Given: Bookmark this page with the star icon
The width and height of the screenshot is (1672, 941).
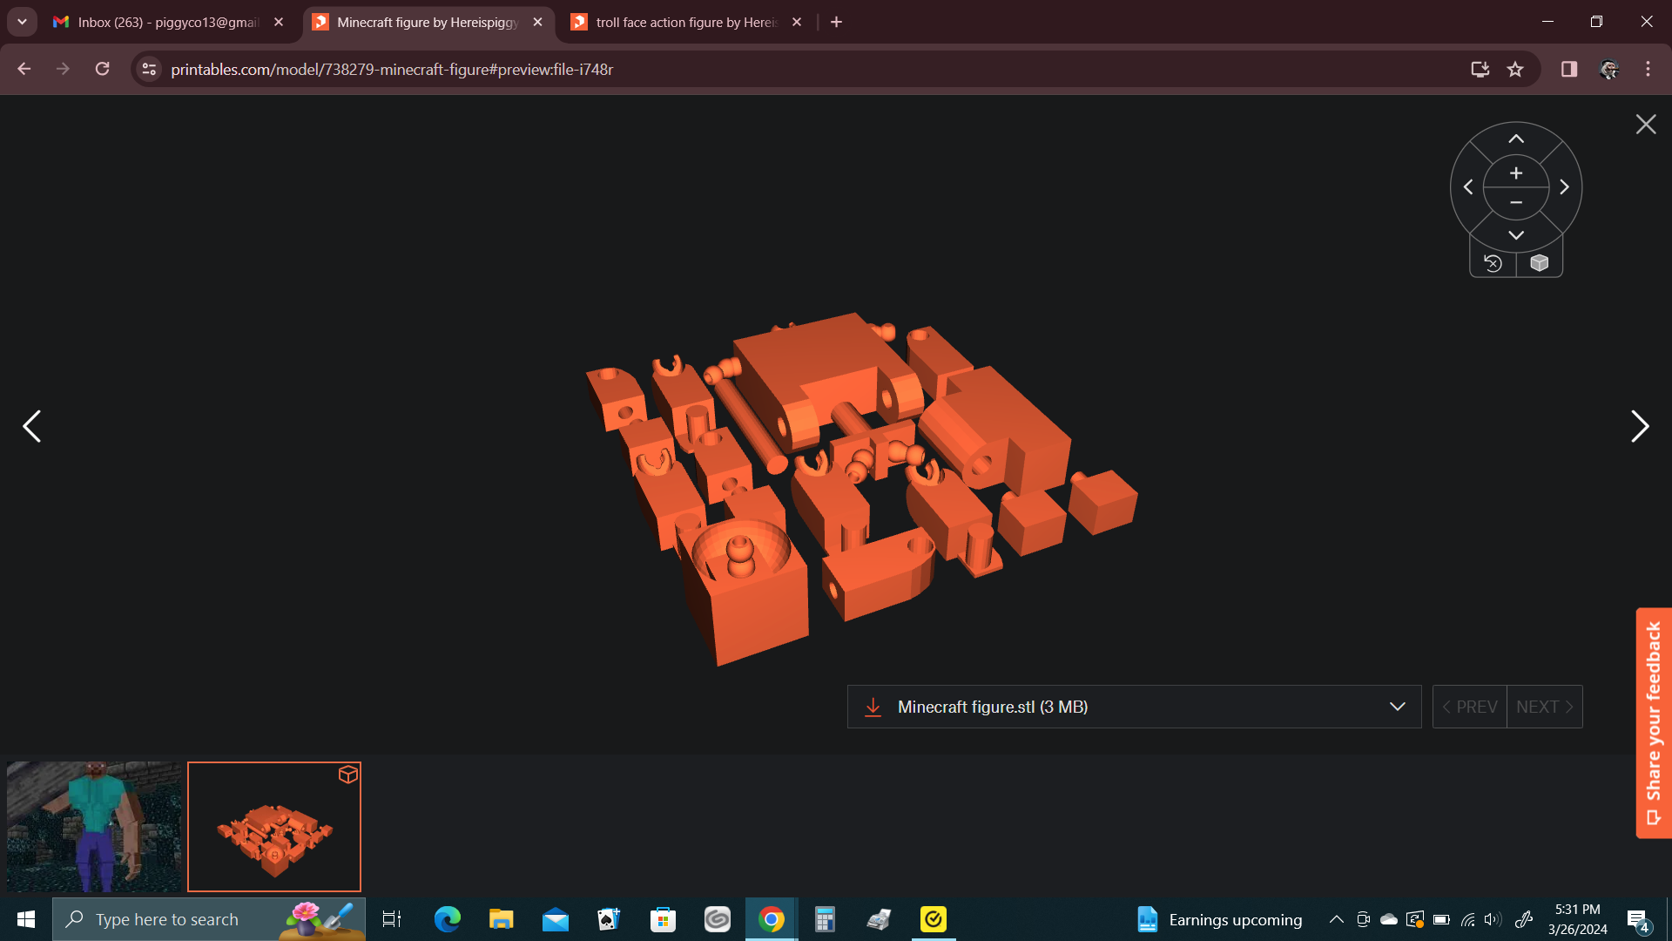Looking at the screenshot, I should click(1515, 69).
